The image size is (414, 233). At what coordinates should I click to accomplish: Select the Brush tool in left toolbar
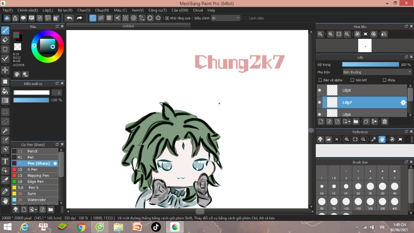click(x=5, y=31)
